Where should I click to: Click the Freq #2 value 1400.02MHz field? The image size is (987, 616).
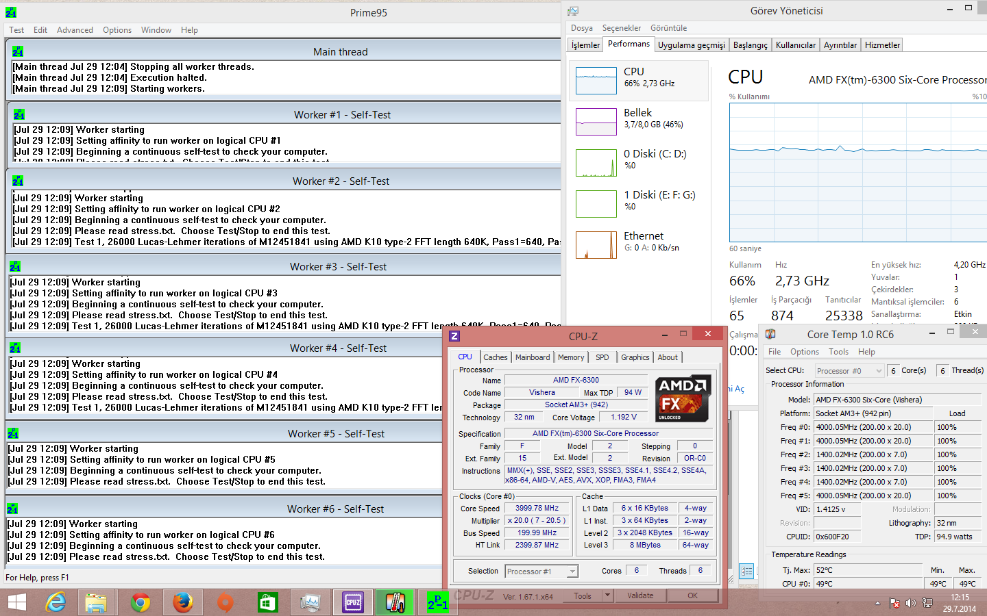(873, 454)
